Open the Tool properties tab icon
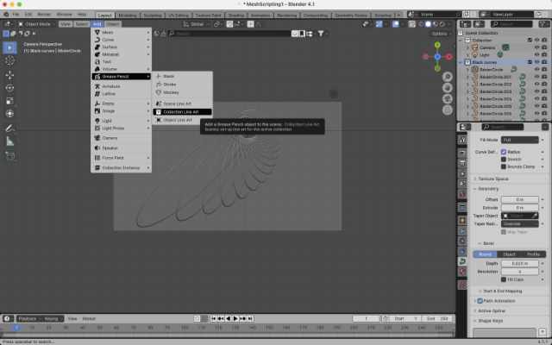Image resolution: width=552 pixels, height=345 pixels. [x=462, y=140]
